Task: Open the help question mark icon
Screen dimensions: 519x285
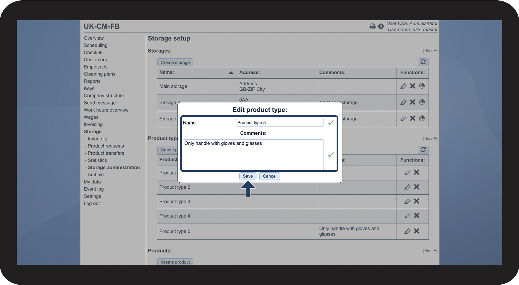Action: click(381, 26)
